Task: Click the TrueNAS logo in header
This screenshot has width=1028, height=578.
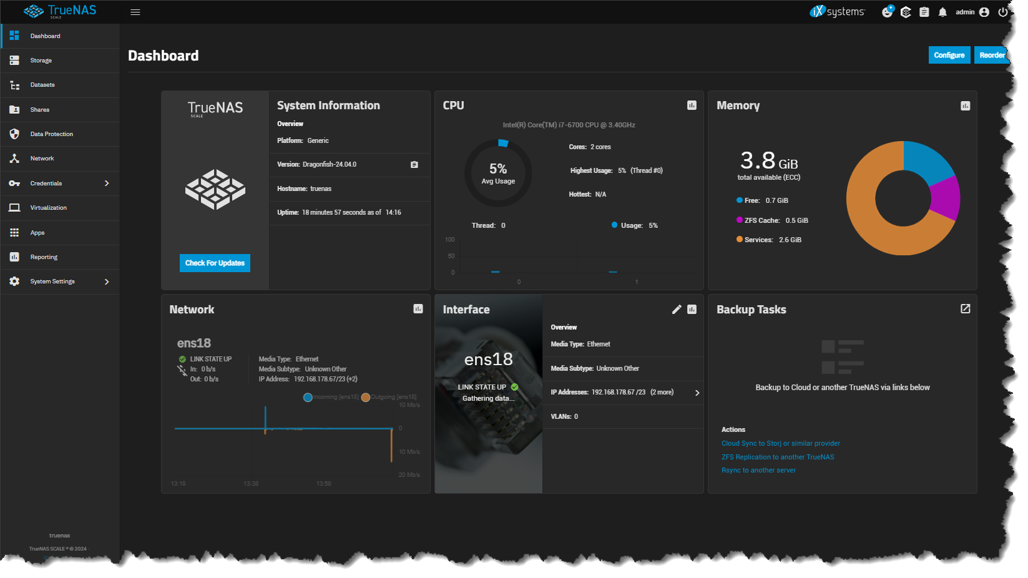Action: [60, 11]
